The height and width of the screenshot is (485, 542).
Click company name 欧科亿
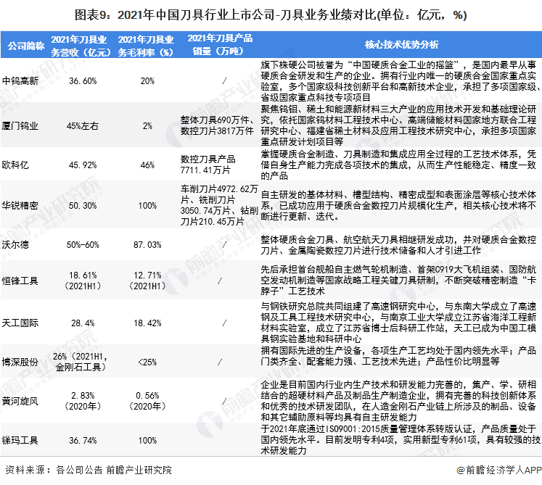15,165
